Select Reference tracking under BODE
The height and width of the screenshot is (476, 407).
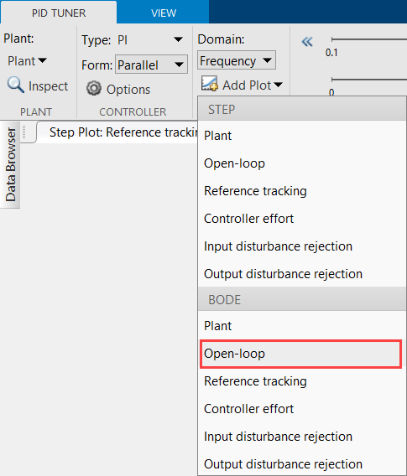point(302,381)
